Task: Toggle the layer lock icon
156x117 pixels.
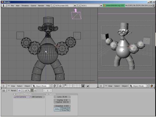Action: (83, 86)
